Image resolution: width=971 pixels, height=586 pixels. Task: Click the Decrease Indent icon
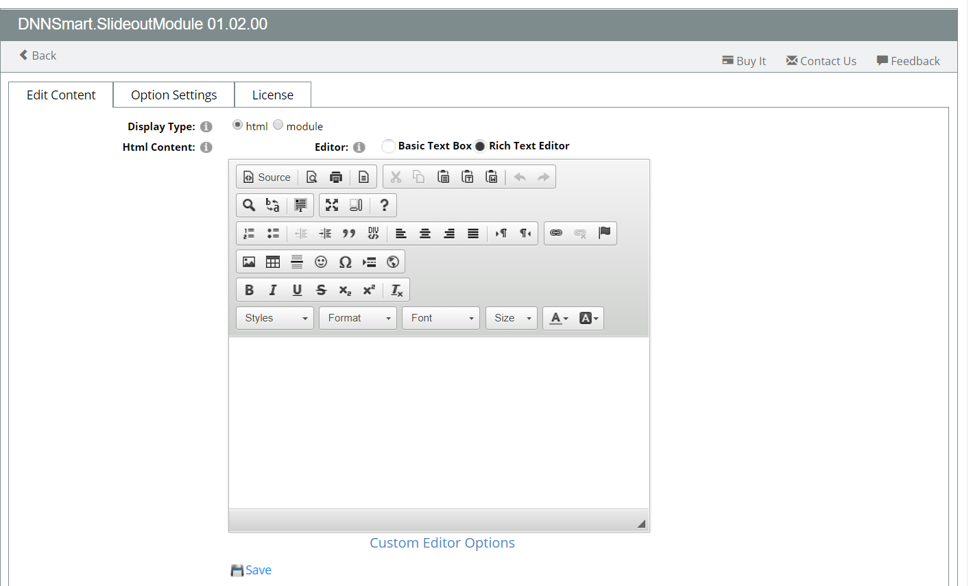301,233
